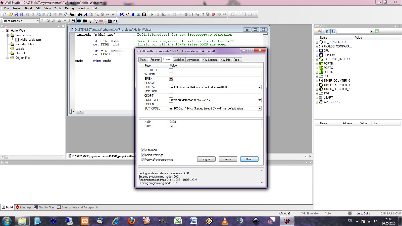Uncheck Verify after programming checkbox
402x226 pixels.
coord(143,160)
